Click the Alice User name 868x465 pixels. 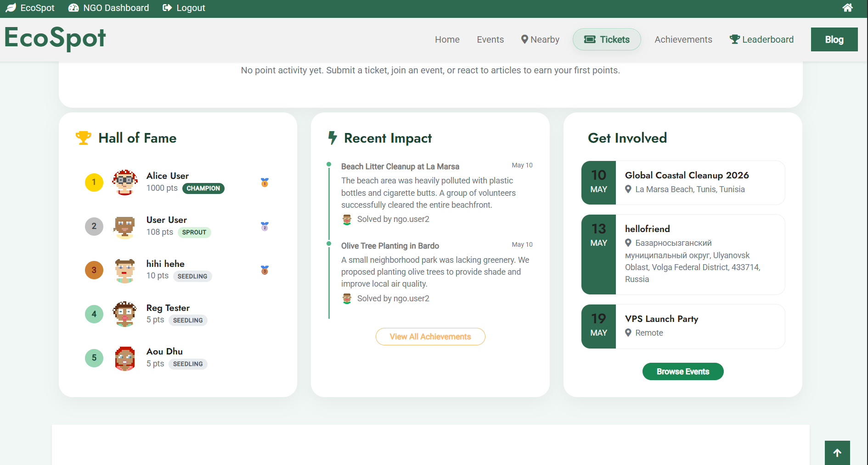[168, 176]
